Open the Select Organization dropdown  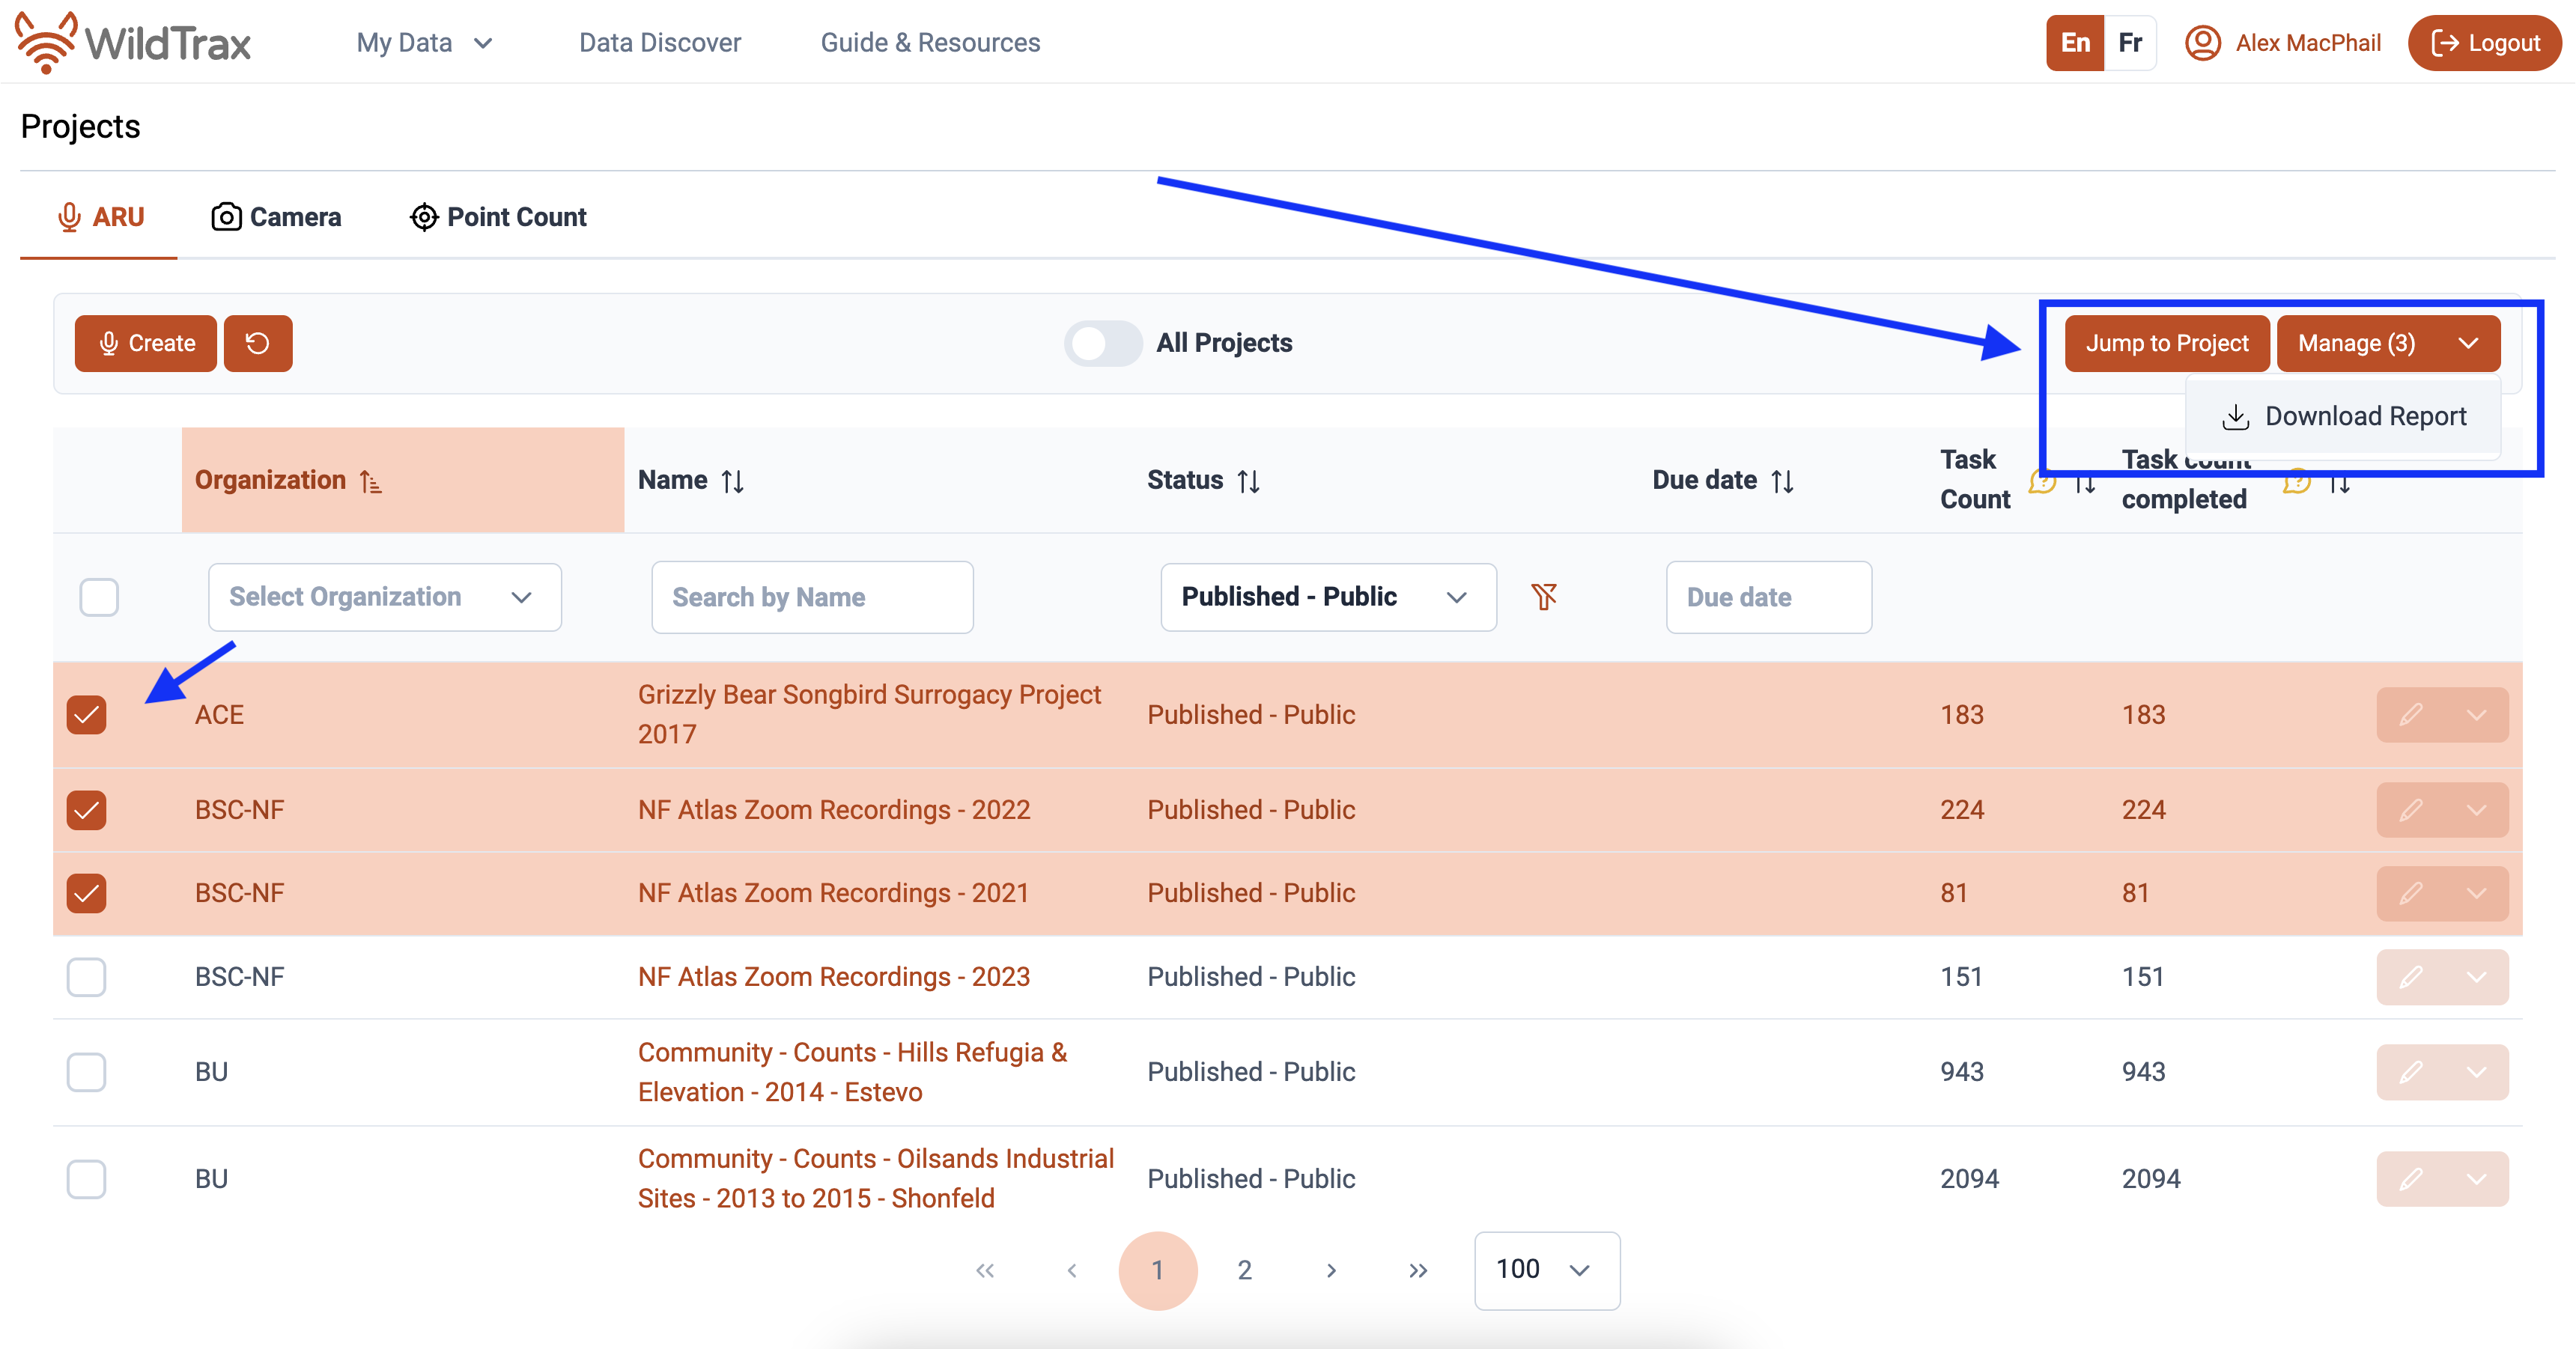384,597
